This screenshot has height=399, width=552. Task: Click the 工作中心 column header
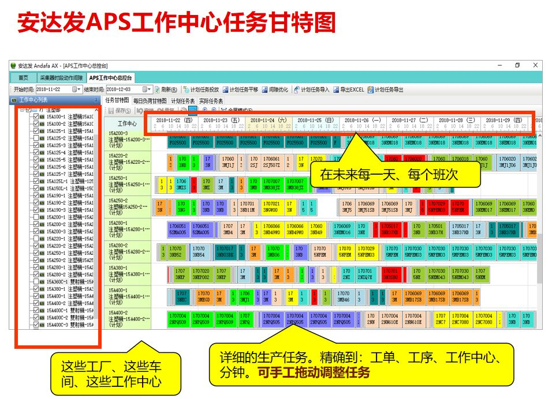pyautogui.click(x=128, y=124)
